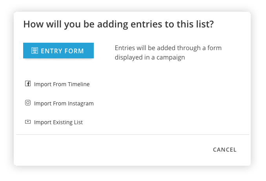Image resolution: width=266 pixels, height=181 pixels.
Task: Click the Facebook icon beside Import From Timeline
Action: point(28,84)
